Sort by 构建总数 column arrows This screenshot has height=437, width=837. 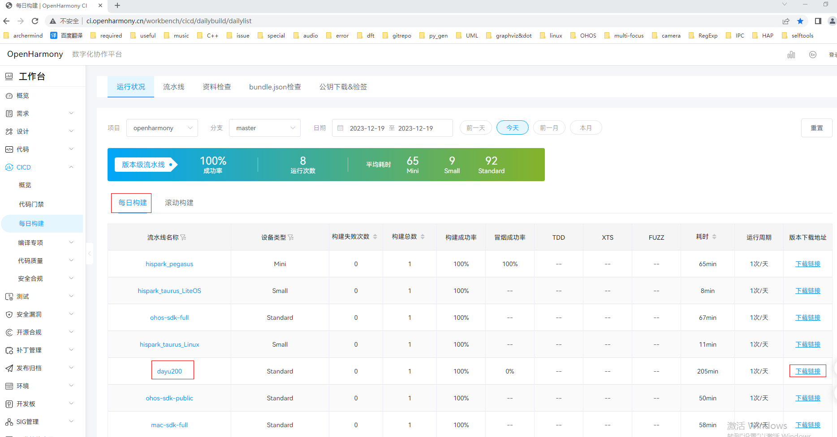(423, 237)
